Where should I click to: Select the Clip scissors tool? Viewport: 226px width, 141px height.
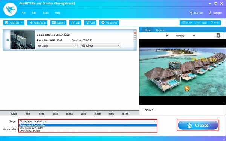[x=75, y=23]
